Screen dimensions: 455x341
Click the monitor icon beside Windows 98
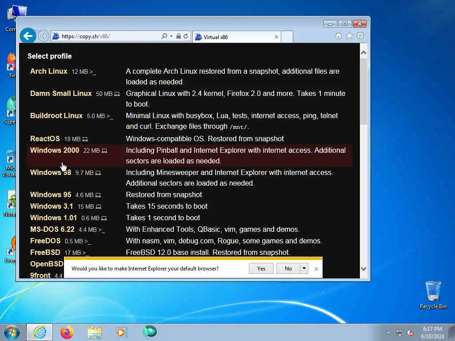(x=98, y=173)
